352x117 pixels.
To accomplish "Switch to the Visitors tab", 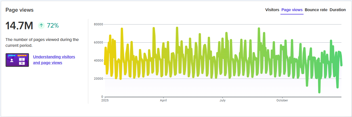I will pyautogui.click(x=272, y=10).
